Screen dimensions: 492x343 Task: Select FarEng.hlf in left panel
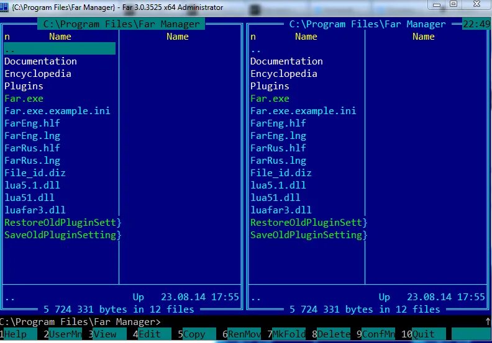(x=32, y=123)
